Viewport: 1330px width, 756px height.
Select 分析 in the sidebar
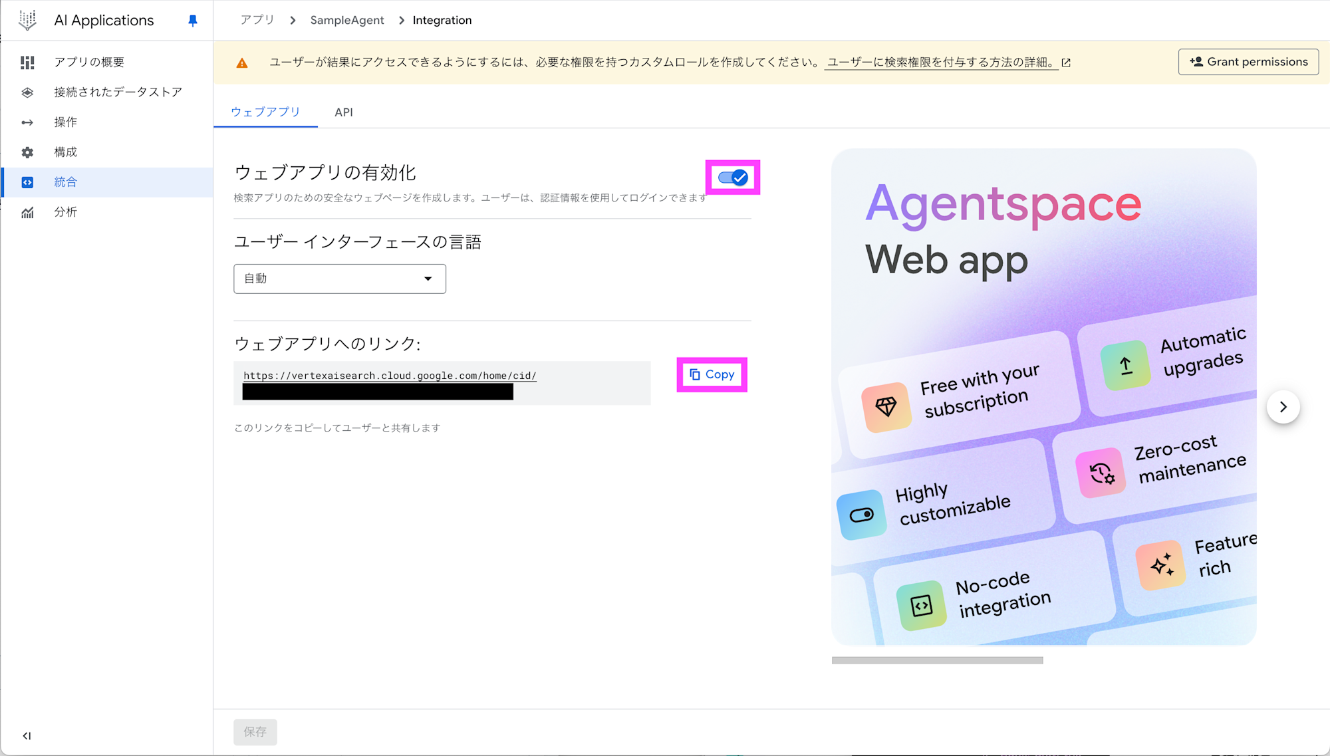point(107,212)
